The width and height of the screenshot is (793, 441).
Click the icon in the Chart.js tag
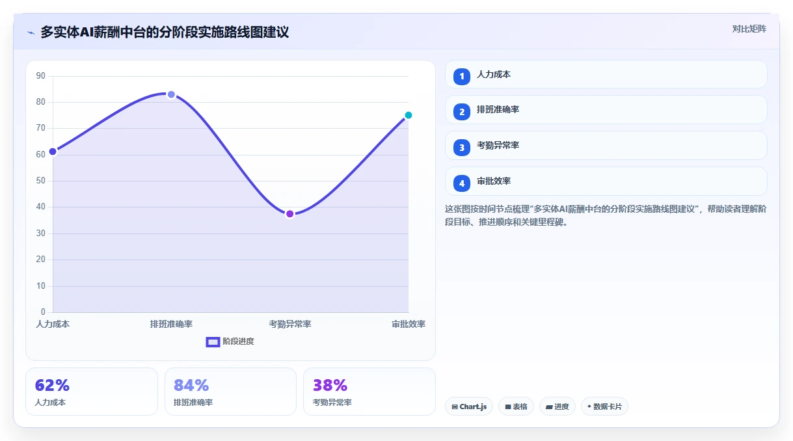(455, 407)
